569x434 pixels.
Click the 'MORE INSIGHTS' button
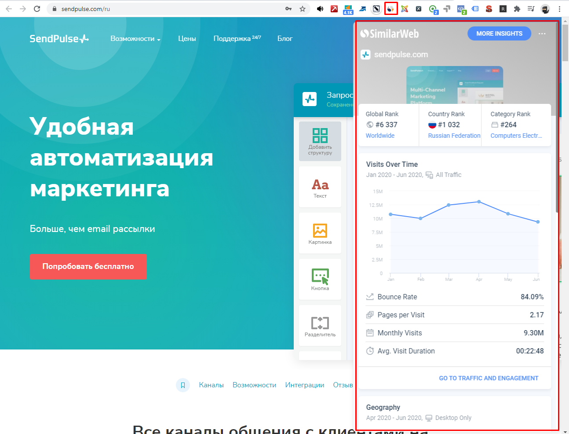[499, 33]
